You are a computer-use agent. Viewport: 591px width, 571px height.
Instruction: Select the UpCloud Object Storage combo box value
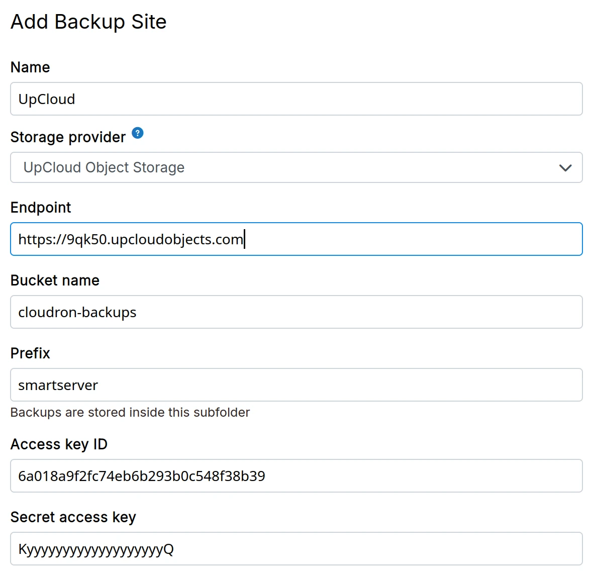[104, 167]
